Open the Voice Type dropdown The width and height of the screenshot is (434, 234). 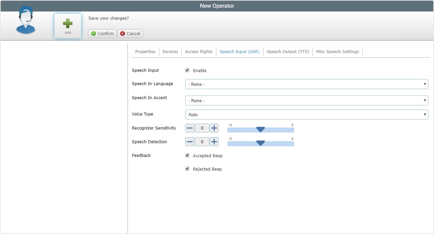[x=306, y=114]
